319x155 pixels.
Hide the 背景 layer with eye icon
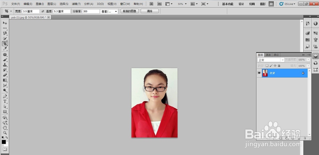pyautogui.click(x=259, y=73)
